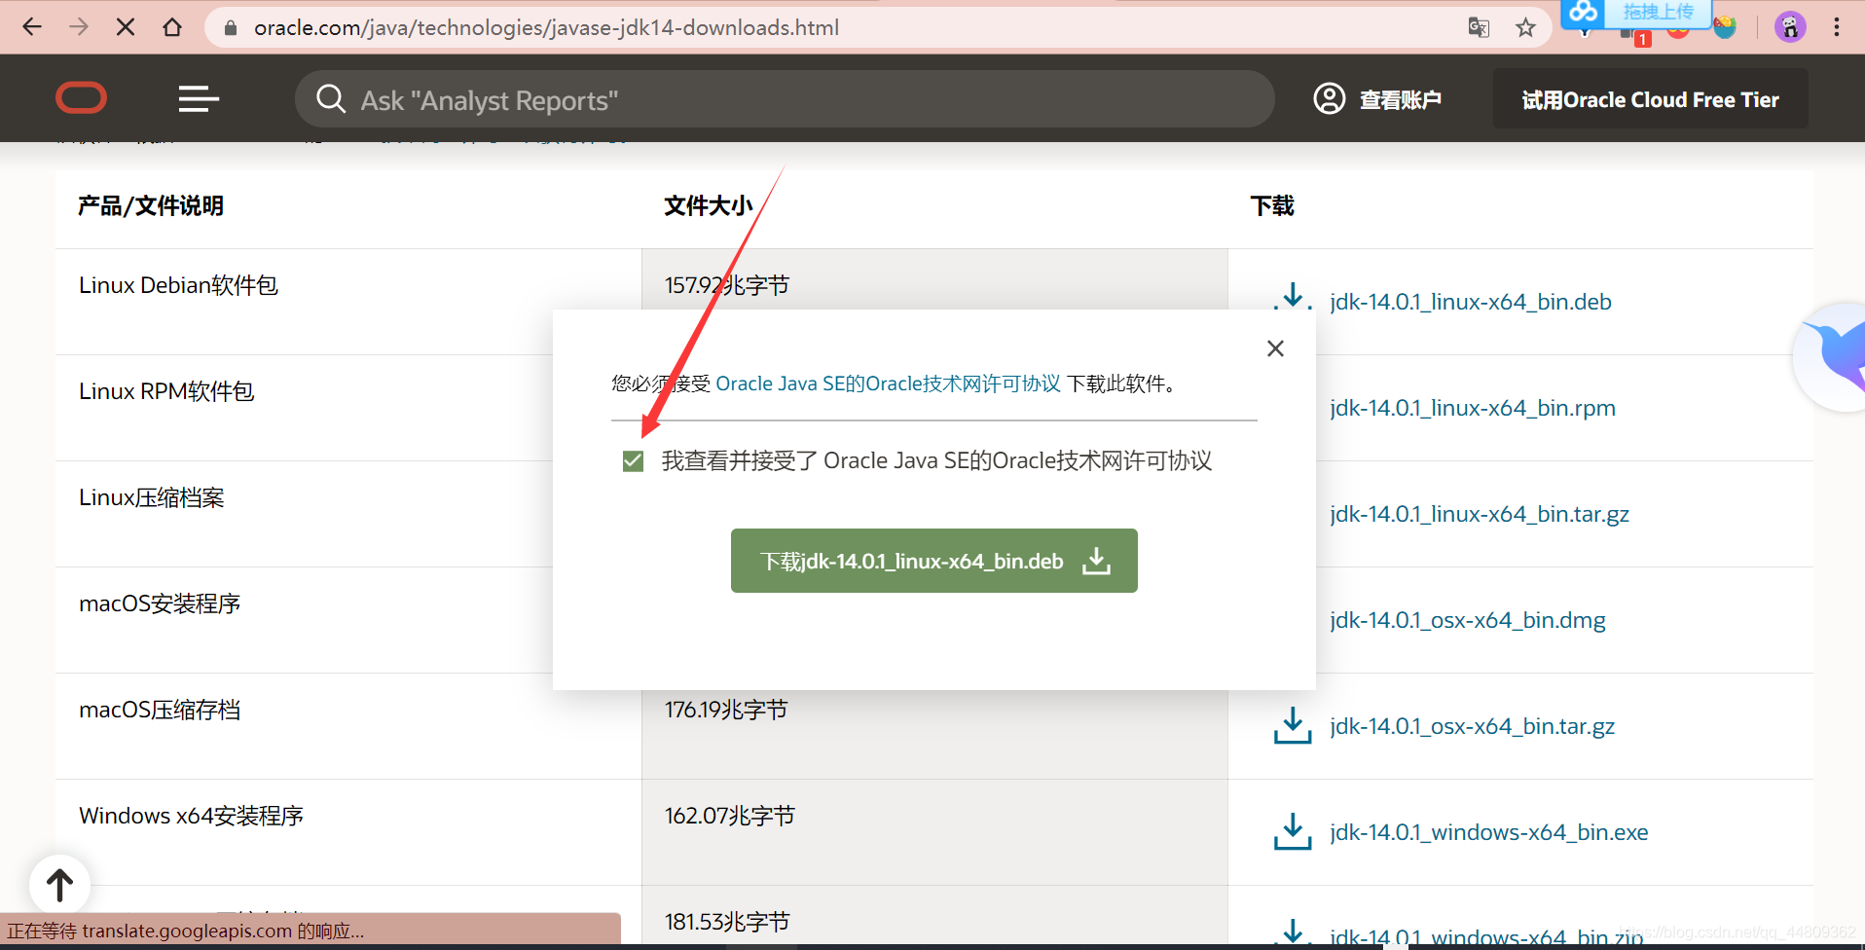This screenshot has height=950, width=1865.
Task: Select the macOS压缩存档 row label
Action: [160, 710]
